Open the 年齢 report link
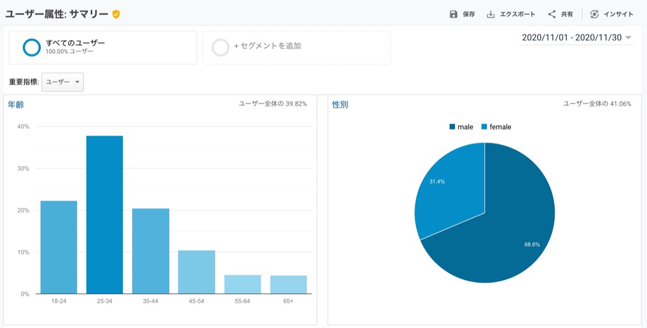 point(16,105)
